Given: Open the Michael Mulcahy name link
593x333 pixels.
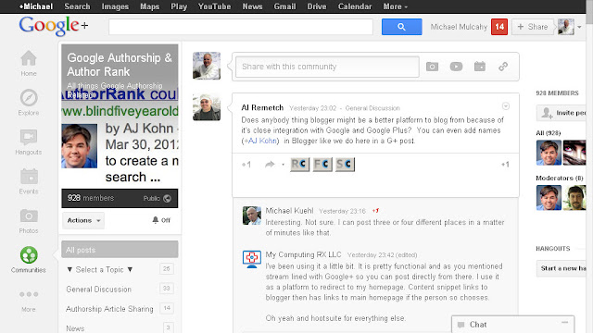Looking at the screenshot, I should 459,27.
